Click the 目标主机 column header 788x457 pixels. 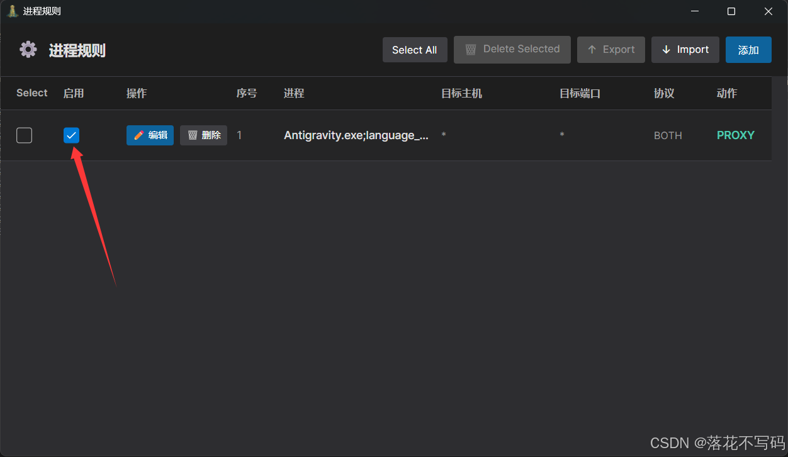(461, 93)
